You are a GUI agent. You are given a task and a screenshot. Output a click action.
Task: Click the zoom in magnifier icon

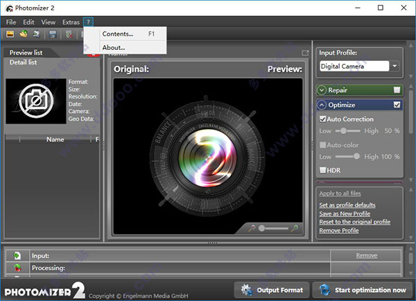click(295, 227)
